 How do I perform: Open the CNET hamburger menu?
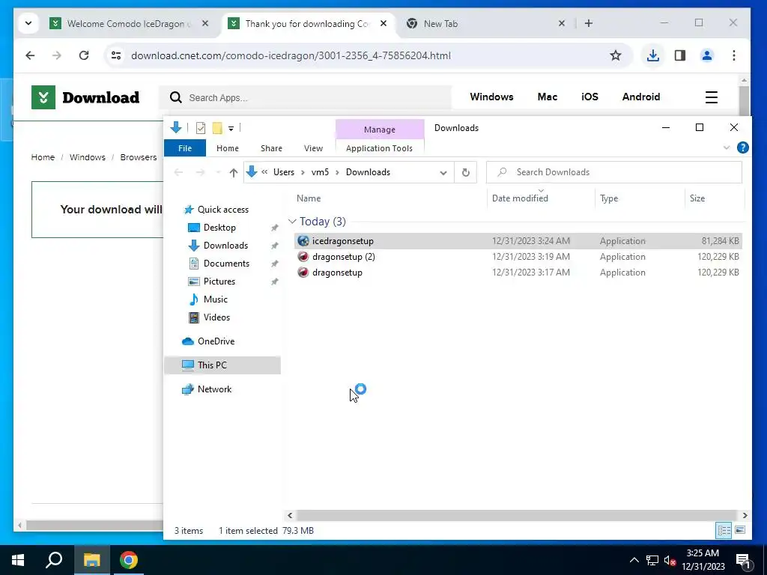[x=712, y=97]
